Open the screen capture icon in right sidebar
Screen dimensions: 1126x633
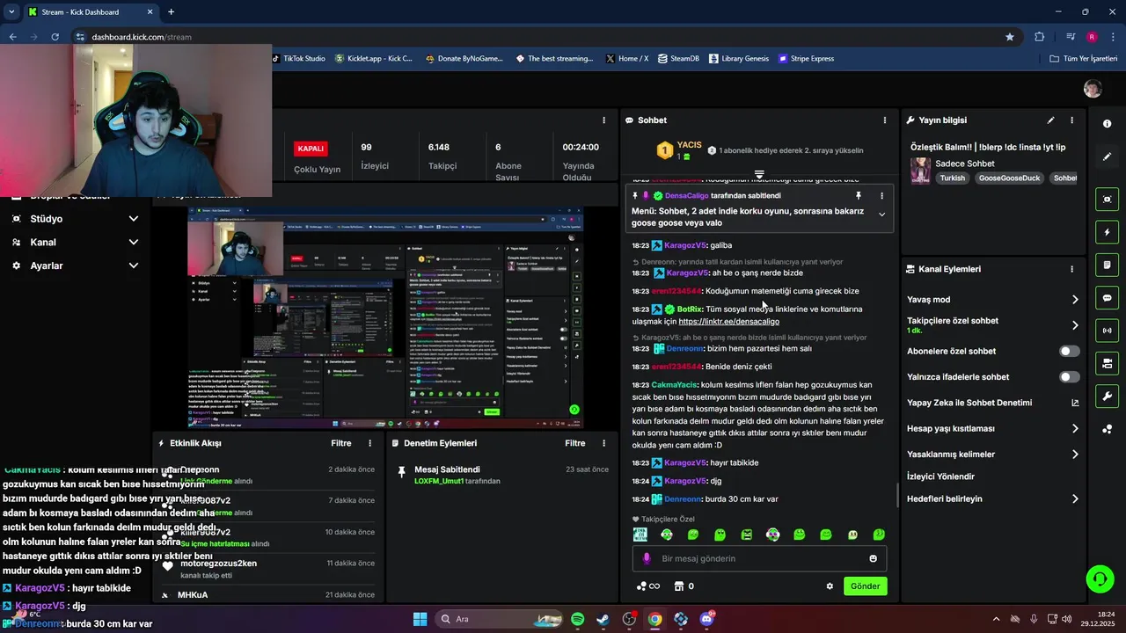click(x=1108, y=200)
